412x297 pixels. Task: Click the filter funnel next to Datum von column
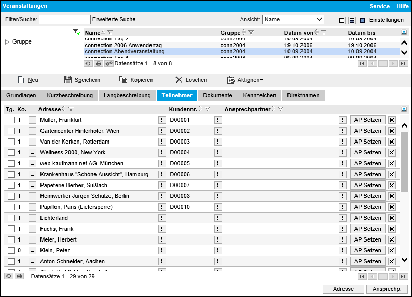click(324, 32)
